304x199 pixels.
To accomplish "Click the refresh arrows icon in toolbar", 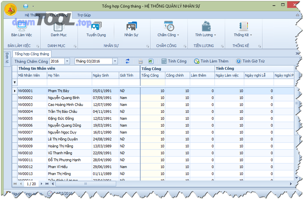I will click(127, 61).
